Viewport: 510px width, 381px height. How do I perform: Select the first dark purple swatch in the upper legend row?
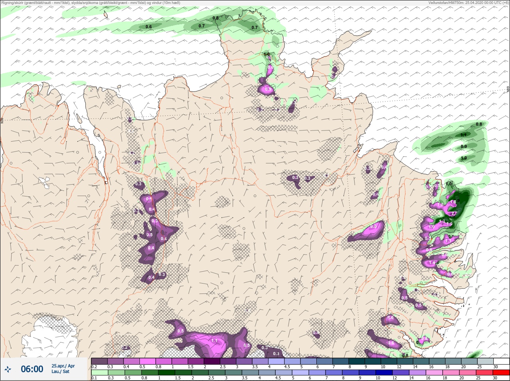coord(99,361)
